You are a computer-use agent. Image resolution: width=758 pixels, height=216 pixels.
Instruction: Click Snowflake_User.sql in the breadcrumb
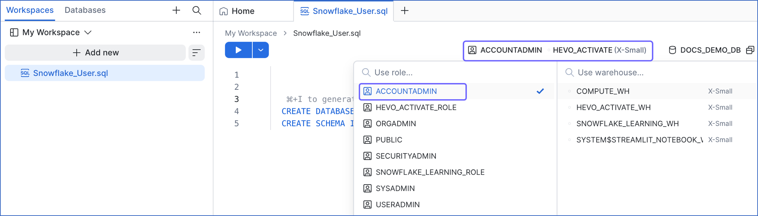point(327,33)
